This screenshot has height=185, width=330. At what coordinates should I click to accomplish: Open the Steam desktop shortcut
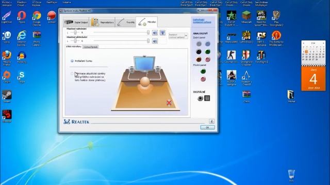click(7, 97)
